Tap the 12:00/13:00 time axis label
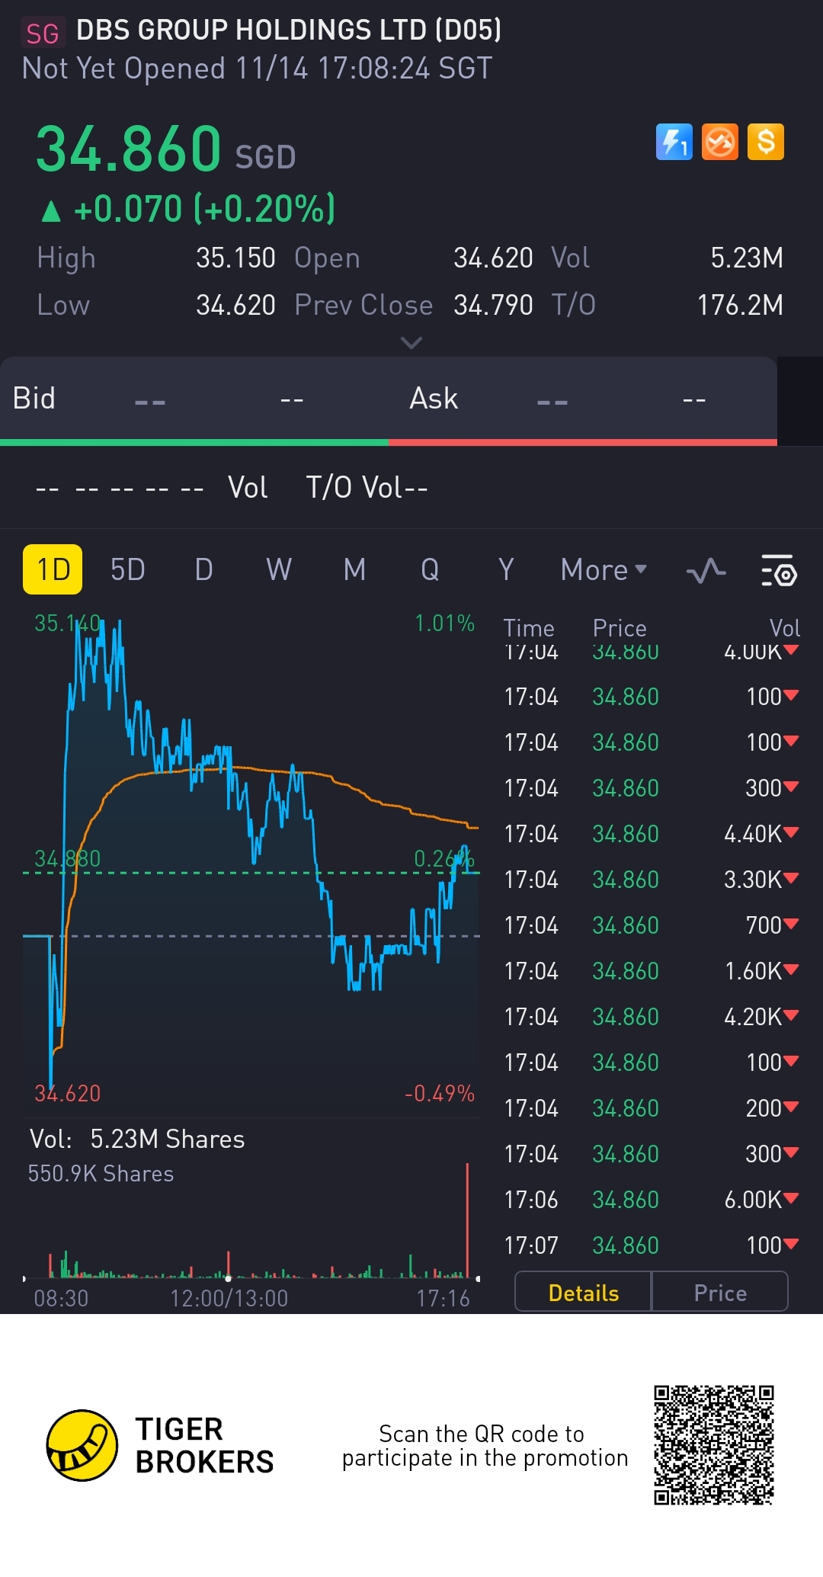Viewport: 823px width, 1577px height. [x=229, y=1298]
